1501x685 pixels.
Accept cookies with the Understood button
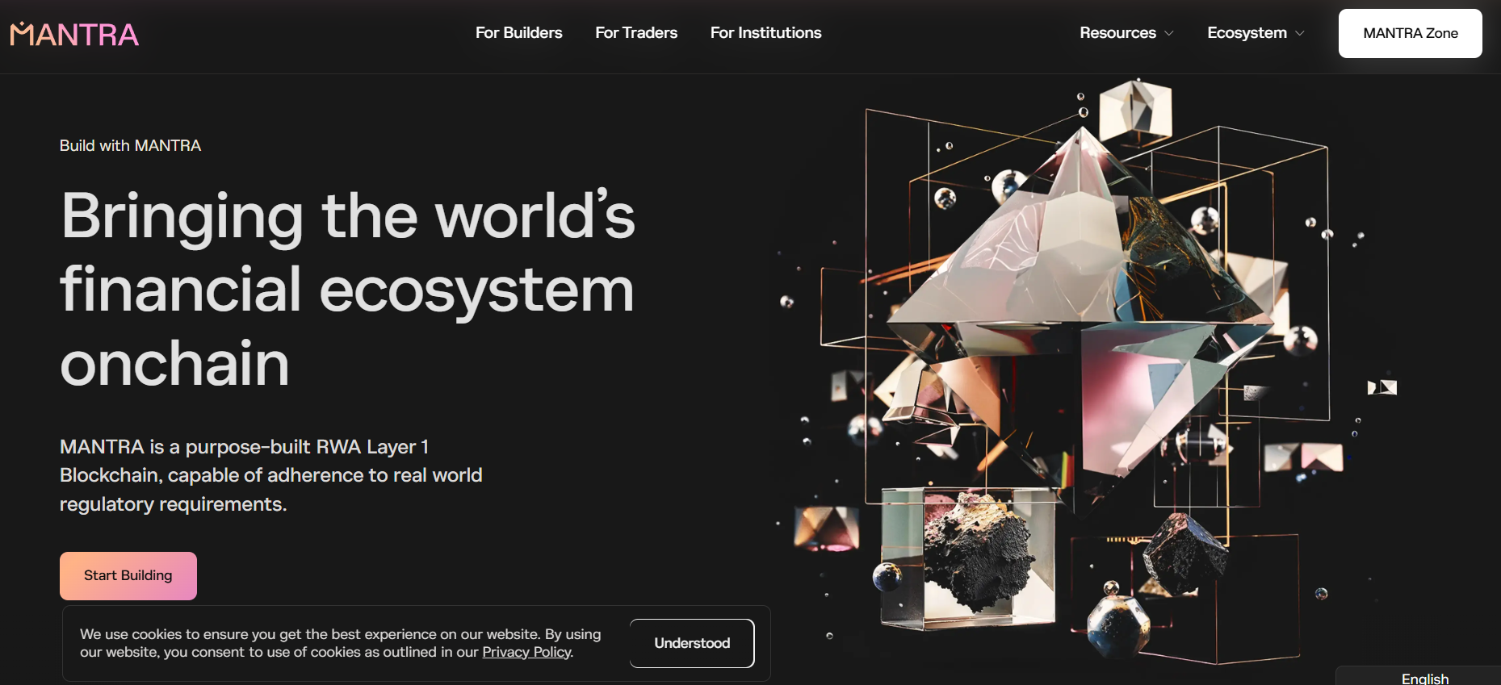[x=692, y=643]
